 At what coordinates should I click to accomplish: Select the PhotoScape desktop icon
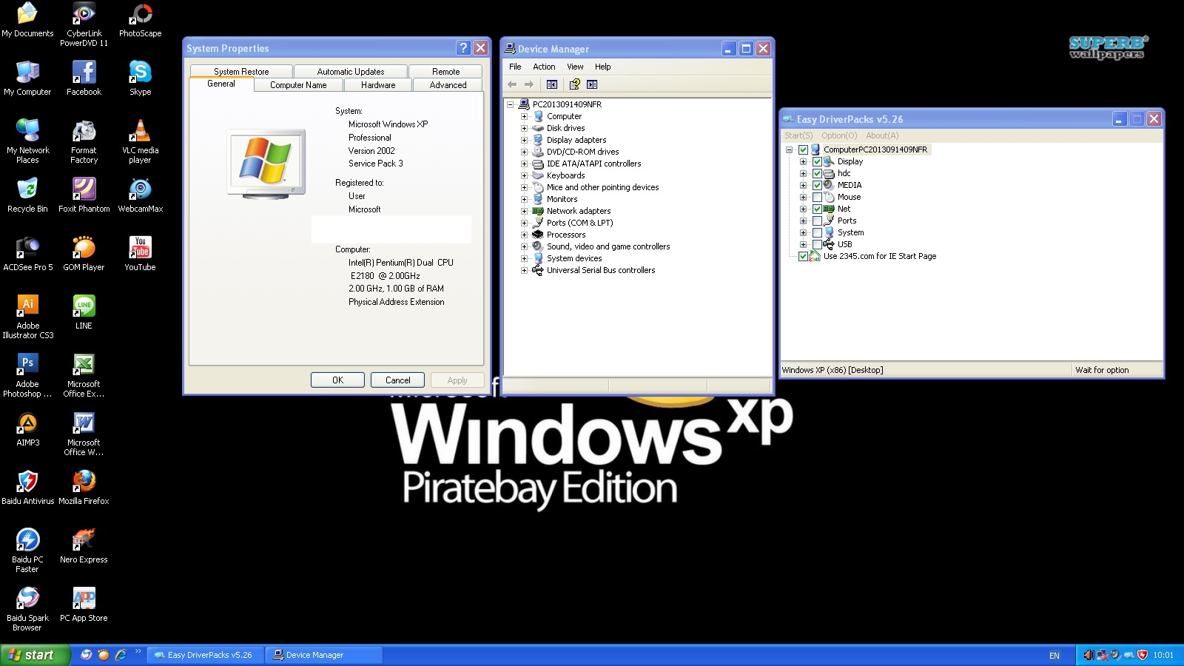point(140,20)
